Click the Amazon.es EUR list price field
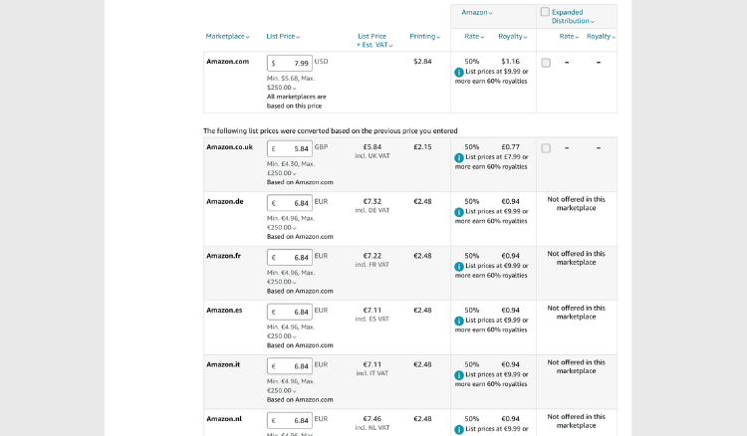Viewport: 747px width, 436px height. click(290, 312)
